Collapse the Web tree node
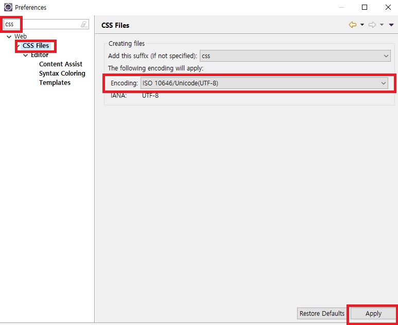 [x=9, y=37]
